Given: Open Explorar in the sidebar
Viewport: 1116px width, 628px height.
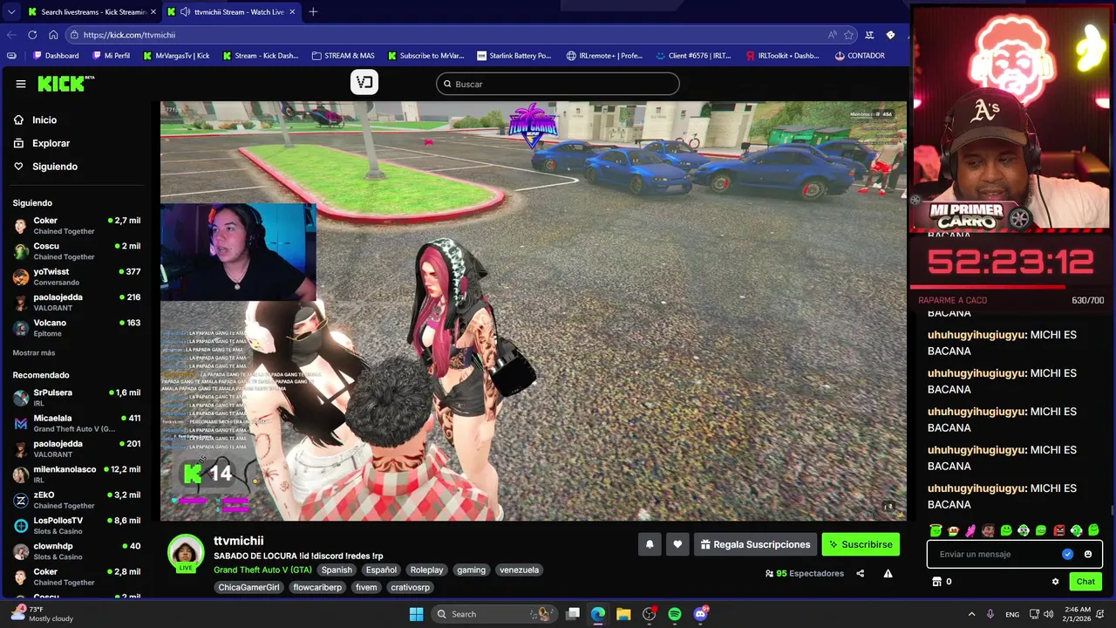Looking at the screenshot, I should click(51, 143).
